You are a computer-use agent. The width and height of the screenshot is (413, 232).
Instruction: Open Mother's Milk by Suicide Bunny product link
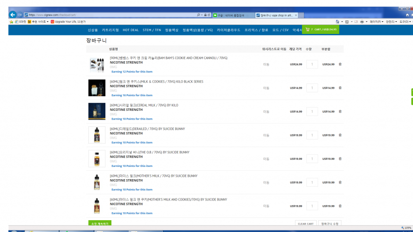click(x=153, y=176)
